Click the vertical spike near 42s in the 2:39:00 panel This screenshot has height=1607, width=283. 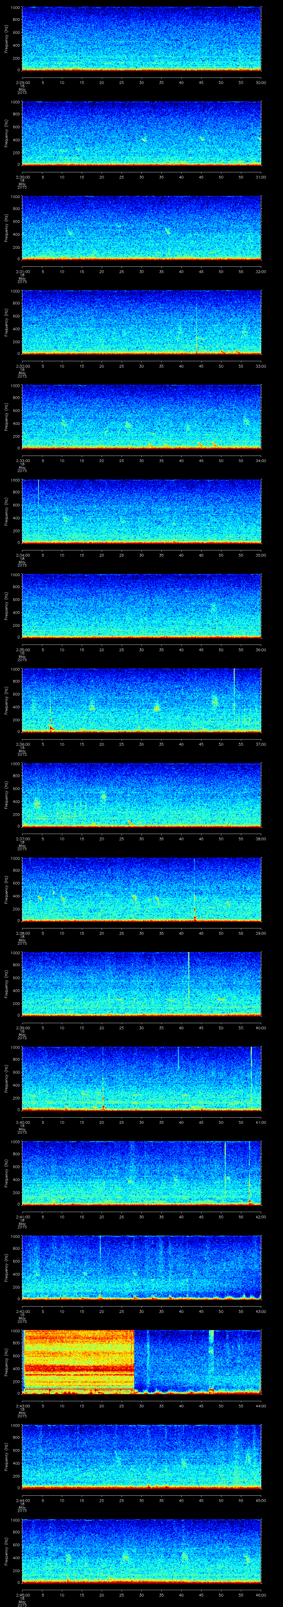pyautogui.click(x=188, y=977)
